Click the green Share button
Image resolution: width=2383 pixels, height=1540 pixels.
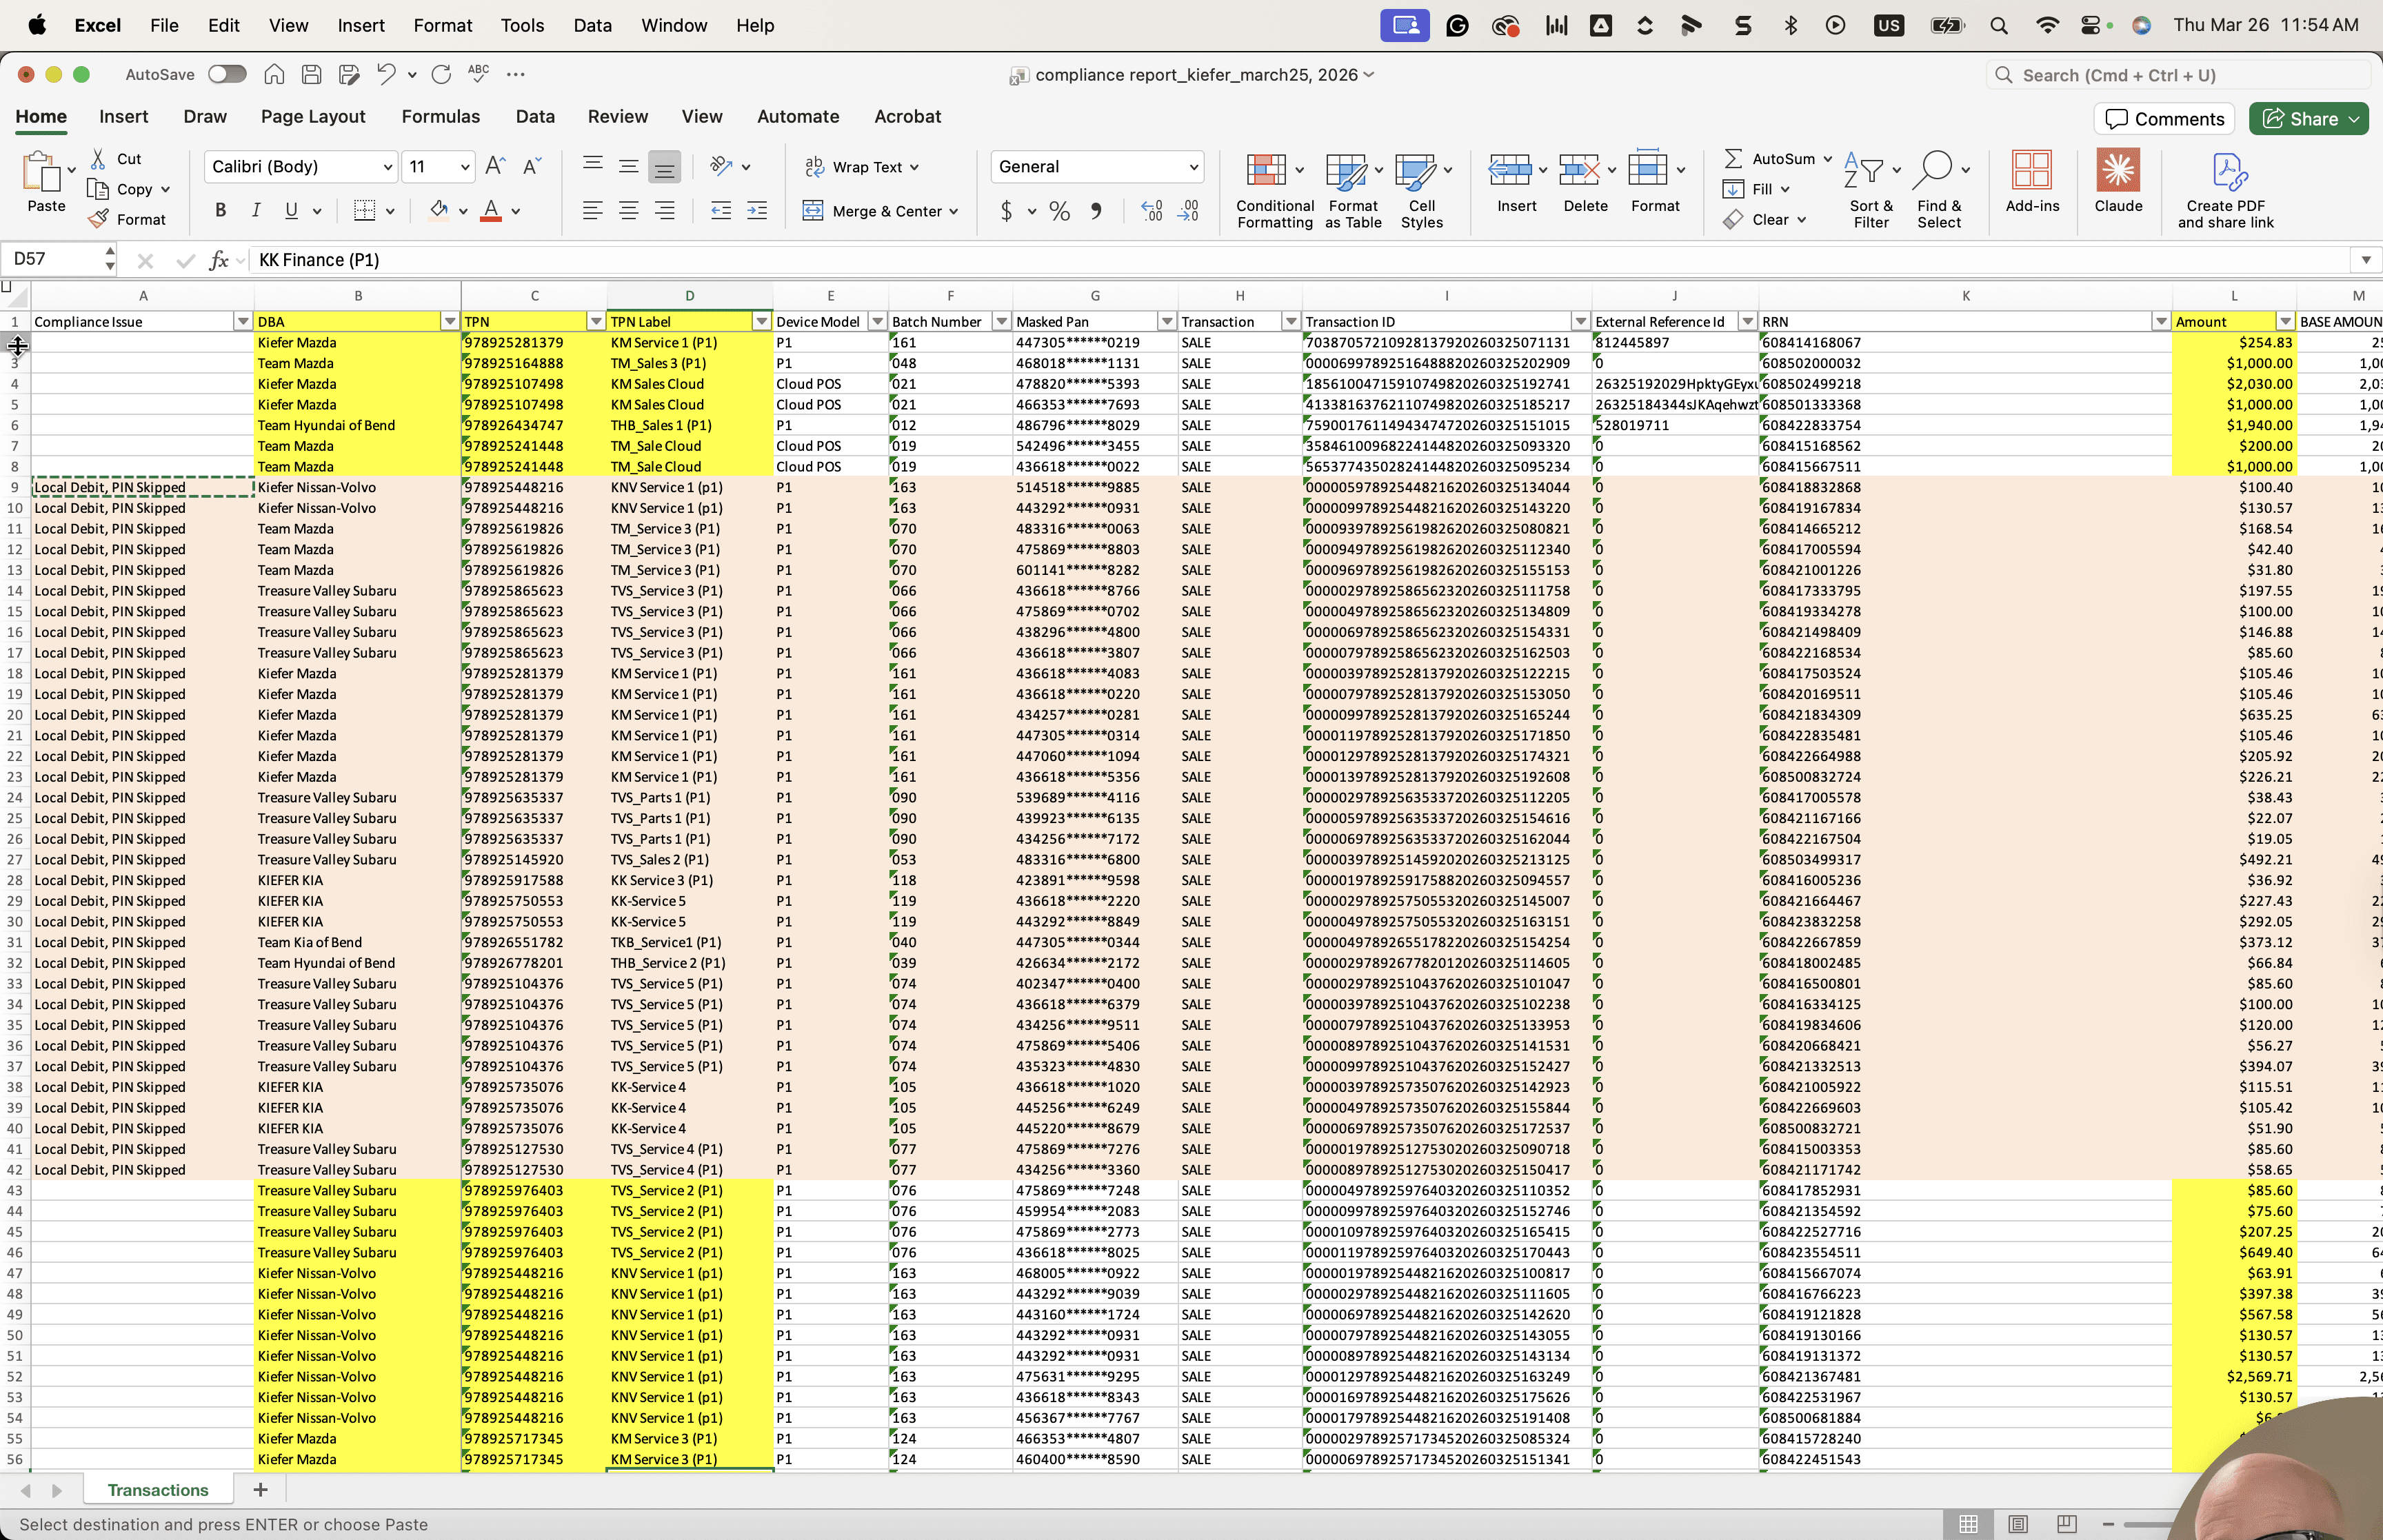(2309, 119)
